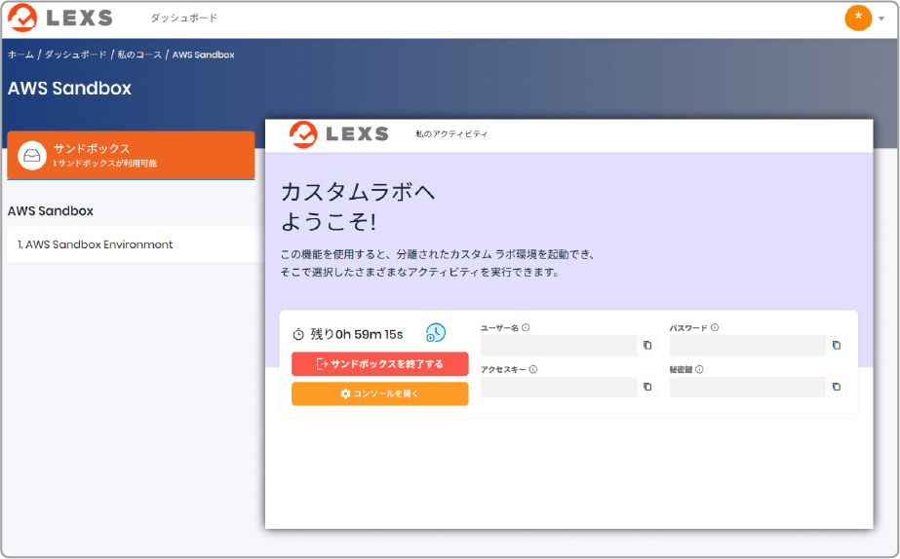Expand the user account dropdown arrow
Viewport: 900px width, 559px height.
click(x=881, y=19)
